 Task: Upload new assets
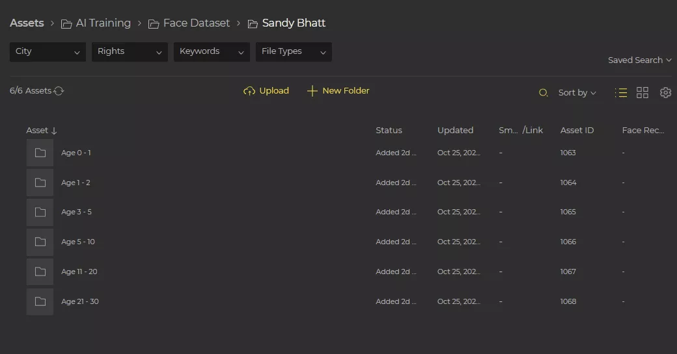click(266, 91)
